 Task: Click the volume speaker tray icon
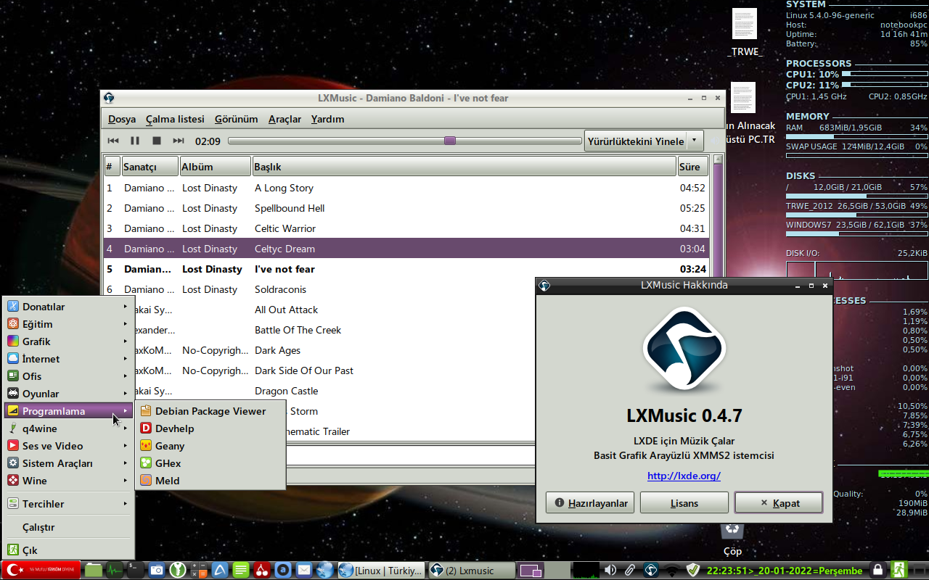point(610,570)
